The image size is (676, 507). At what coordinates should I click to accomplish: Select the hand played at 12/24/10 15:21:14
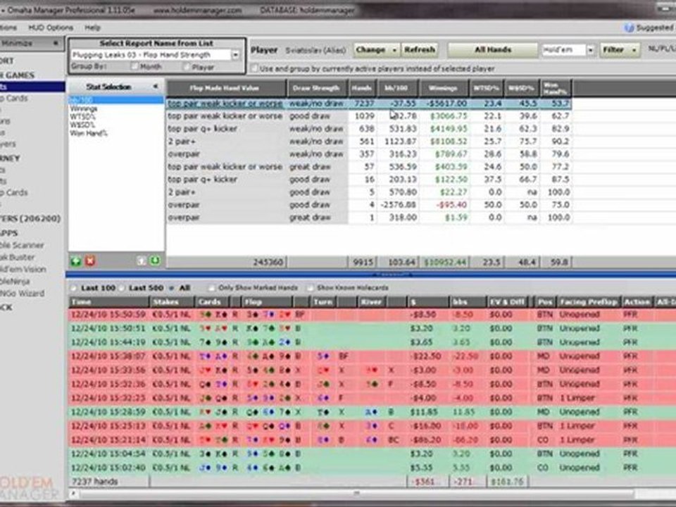tap(373, 439)
